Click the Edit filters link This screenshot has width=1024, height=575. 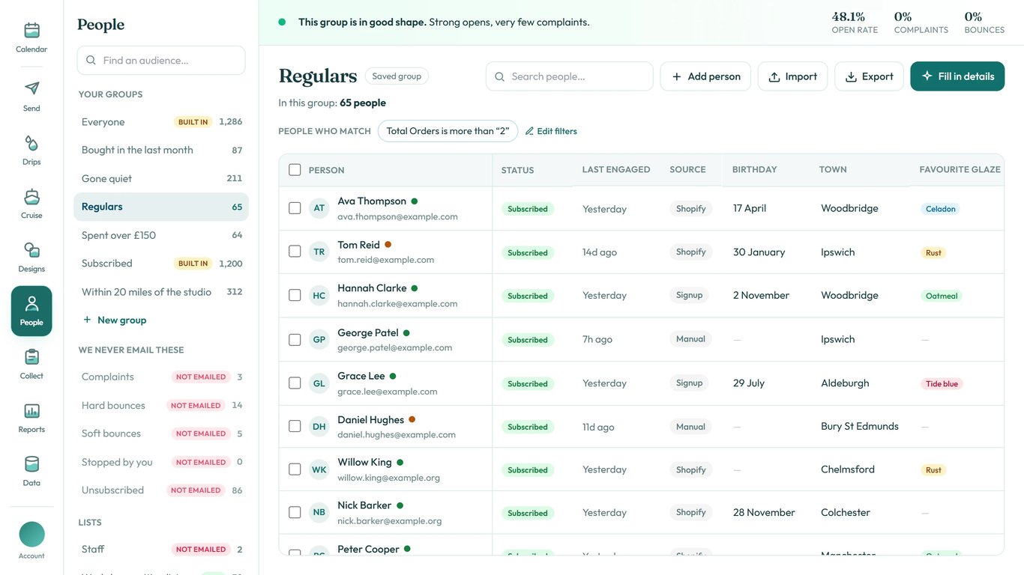click(551, 131)
